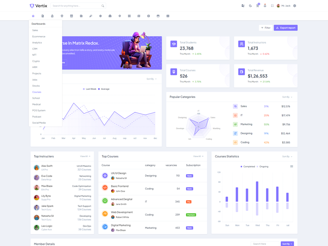Toggle dark mode with the moon icon
The width and height of the screenshot is (328, 246).
(251, 6)
